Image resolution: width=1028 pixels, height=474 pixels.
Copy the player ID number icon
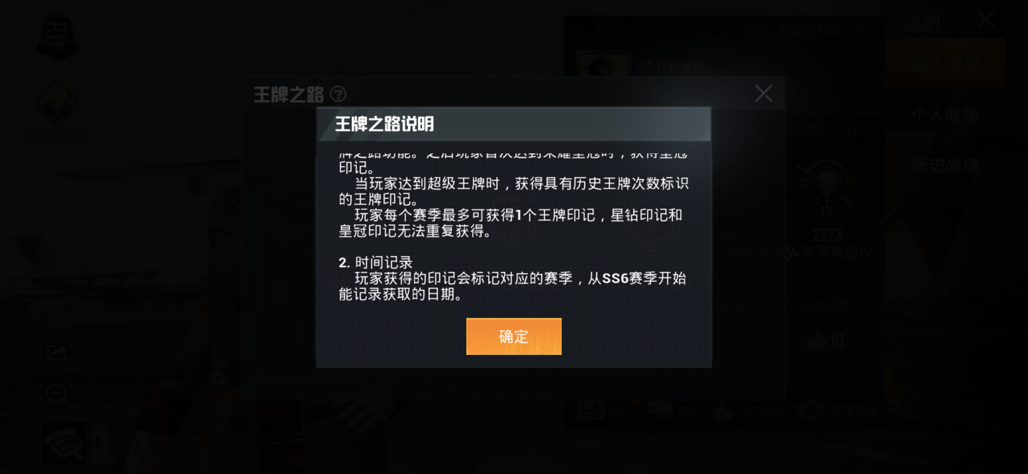(856, 29)
